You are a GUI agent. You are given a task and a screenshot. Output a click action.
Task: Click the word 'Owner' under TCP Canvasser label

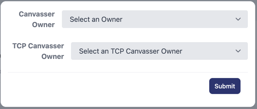click(x=53, y=57)
